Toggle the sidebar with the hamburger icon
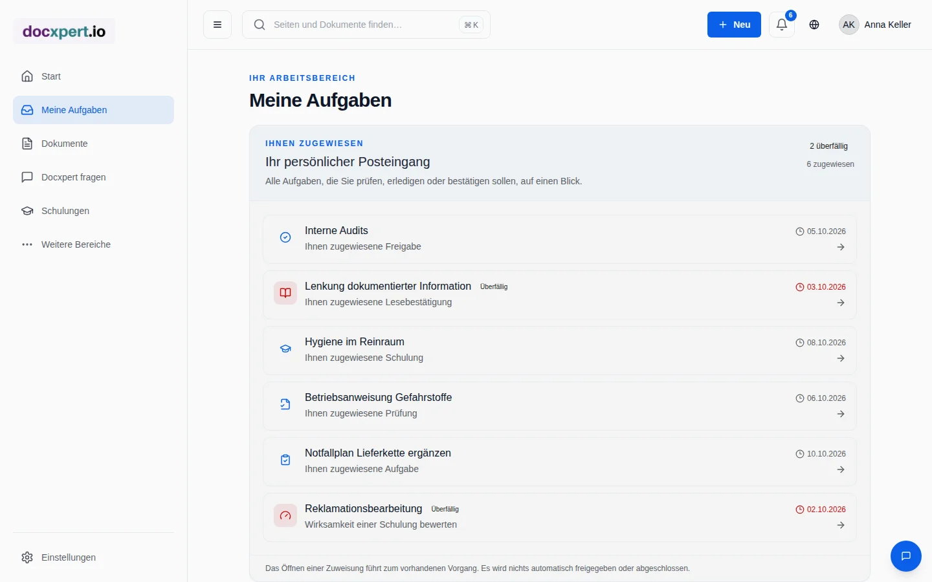The image size is (932, 582). coord(217,25)
